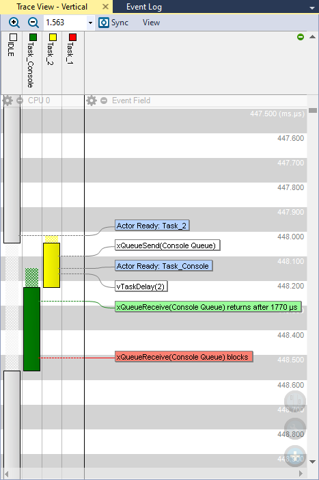This screenshot has height=480, width=319.
Task: Click the Task_1 red color swatch
Action: pyautogui.click(x=72, y=38)
